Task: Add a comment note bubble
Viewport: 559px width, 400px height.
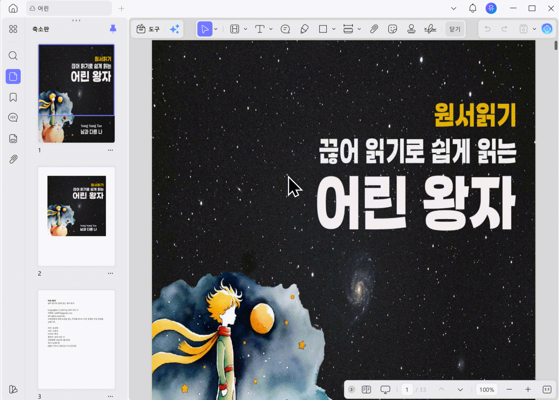Action: pyautogui.click(x=285, y=29)
